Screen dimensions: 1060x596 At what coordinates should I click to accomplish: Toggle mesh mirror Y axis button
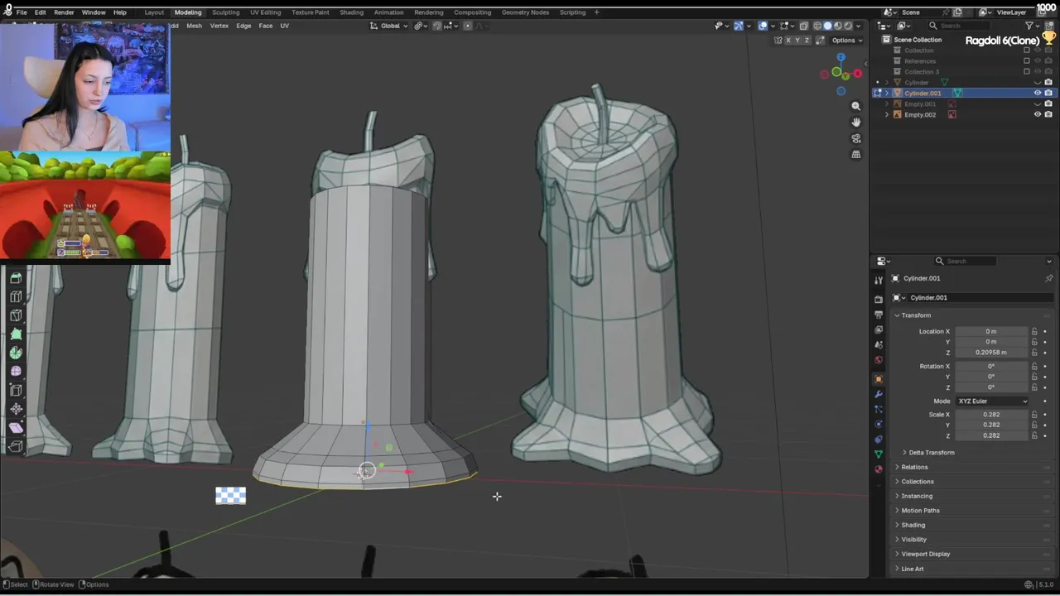(797, 40)
